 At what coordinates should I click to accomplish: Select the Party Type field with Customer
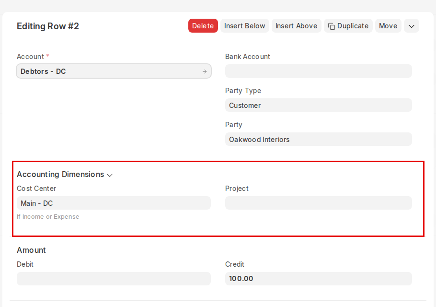[319, 105]
